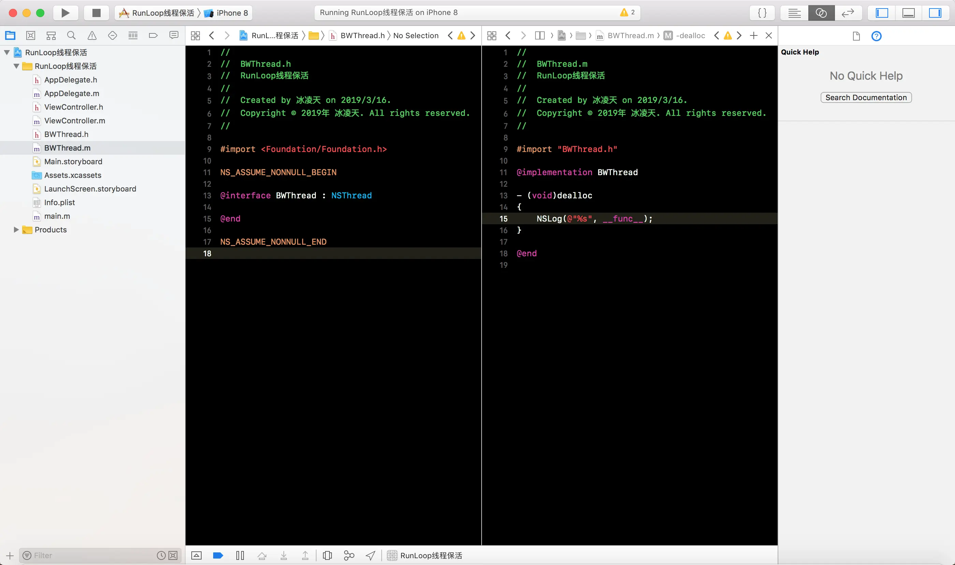Click the Search Documentation button
The height and width of the screenshot is (565, 955).
point(866,97)
